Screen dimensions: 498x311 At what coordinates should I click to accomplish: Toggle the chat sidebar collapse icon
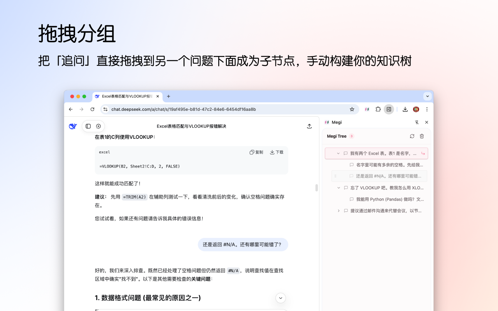pos(88,126)
